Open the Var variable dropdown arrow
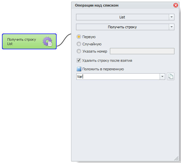The image size is (181, 163). click(162, 77)
